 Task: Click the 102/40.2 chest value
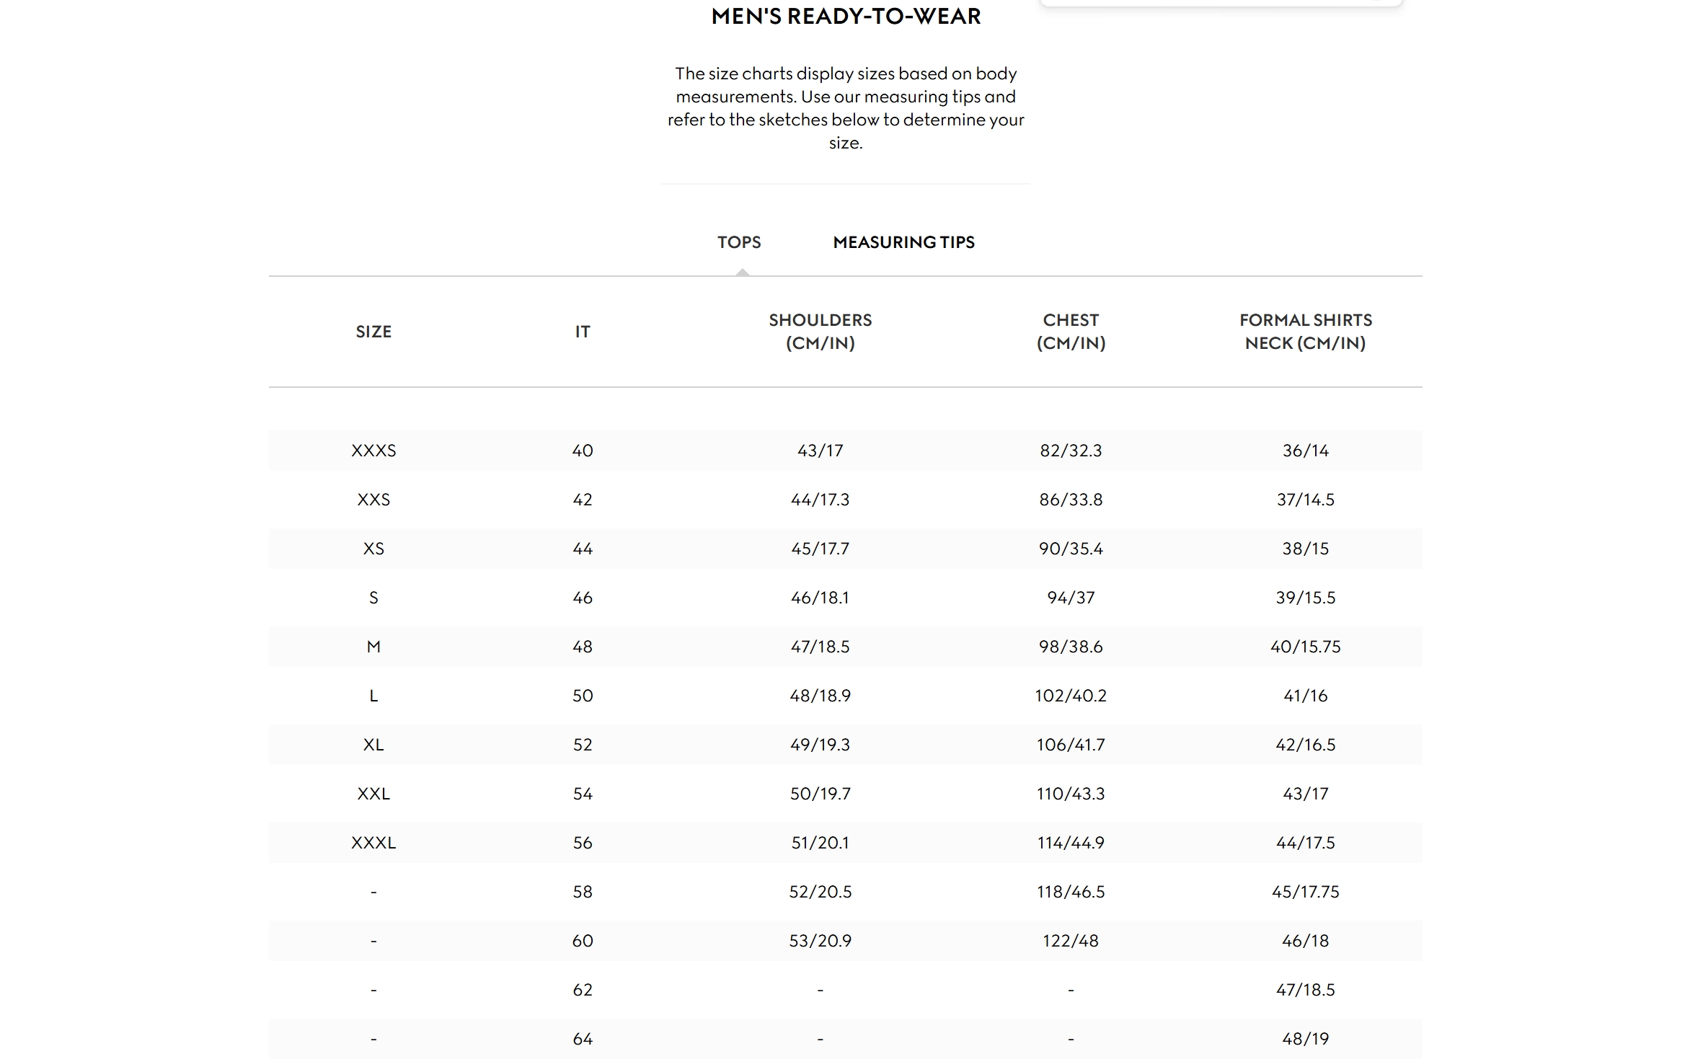coord(1071,696)
